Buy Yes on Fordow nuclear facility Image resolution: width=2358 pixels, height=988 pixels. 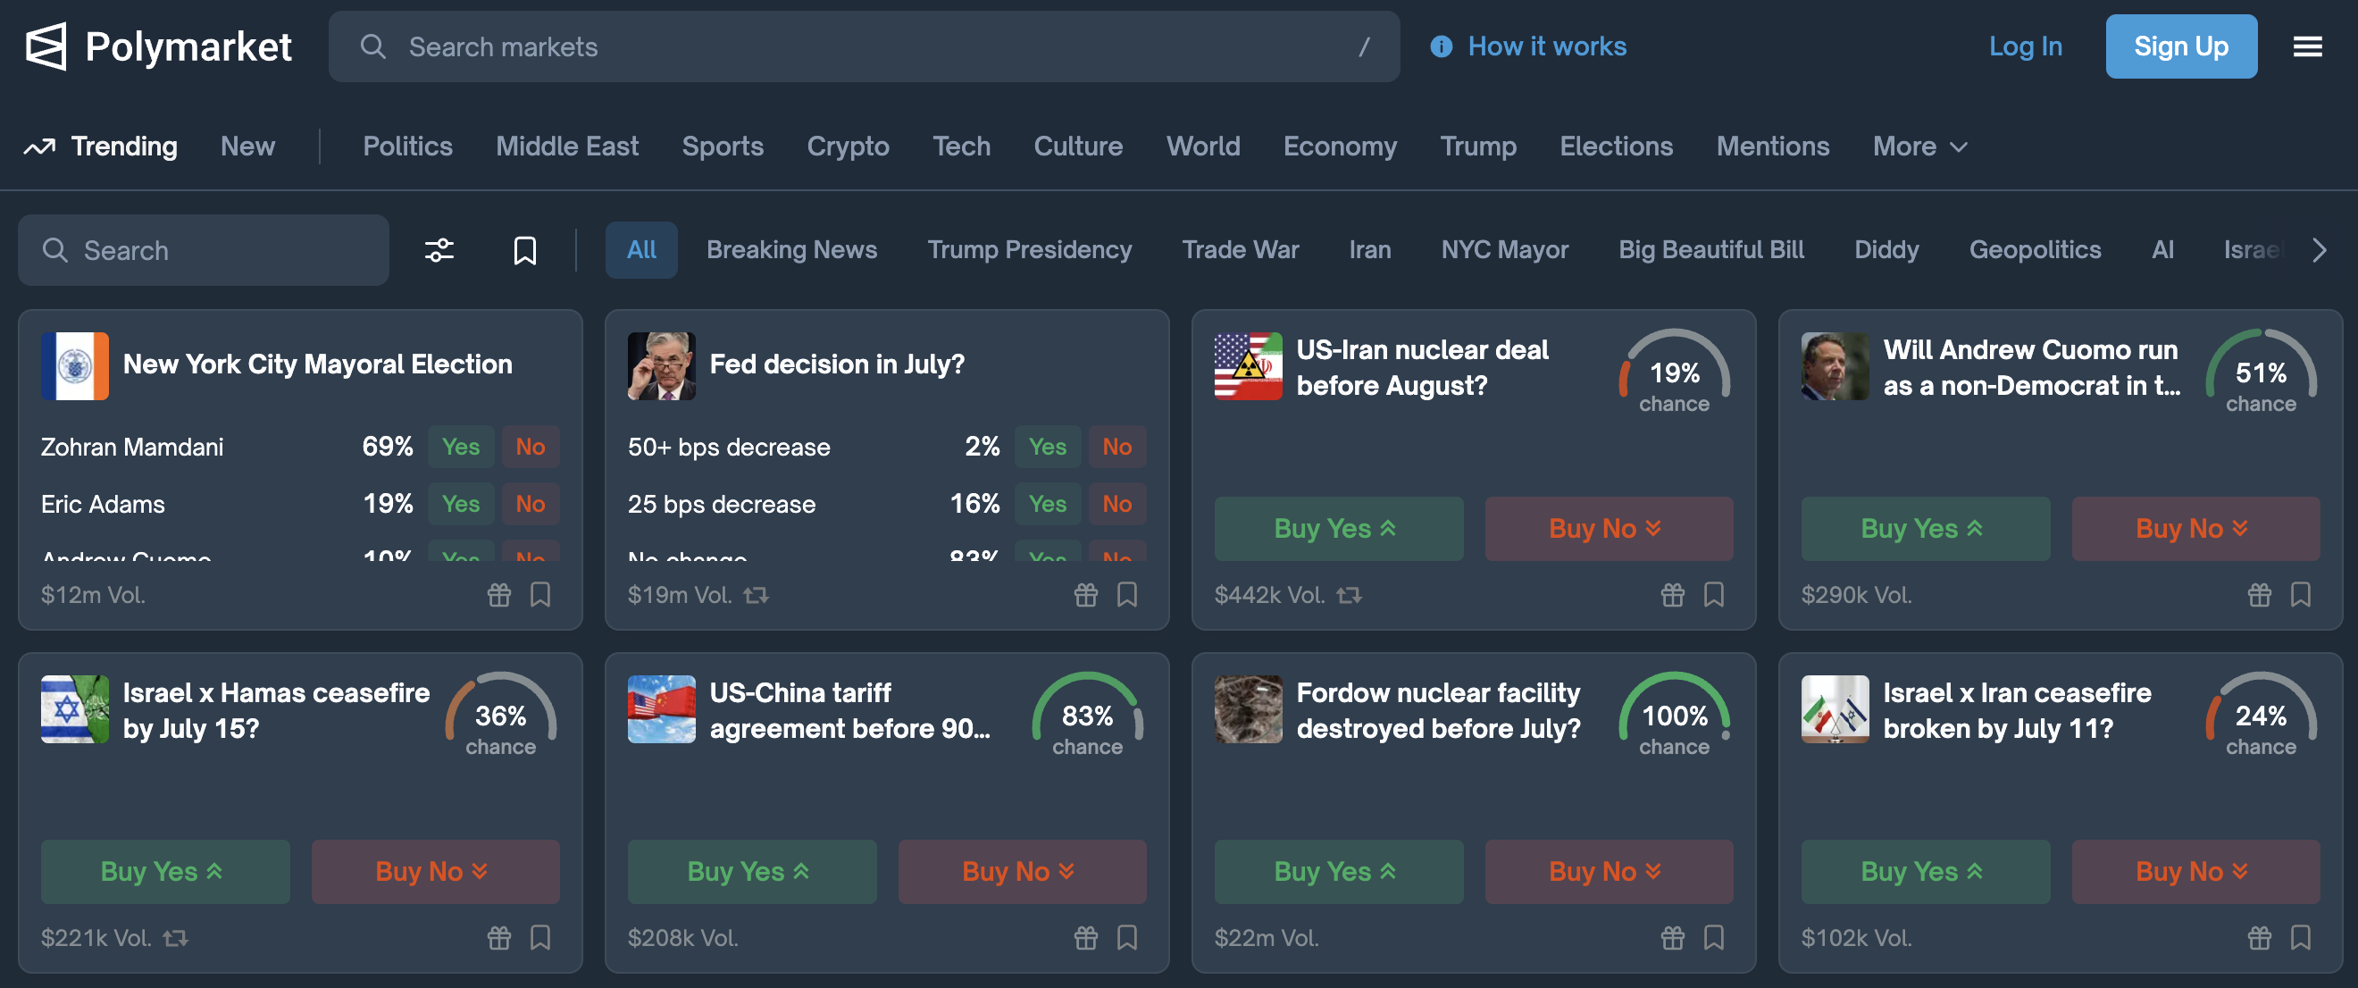[x=1338, y=871]
